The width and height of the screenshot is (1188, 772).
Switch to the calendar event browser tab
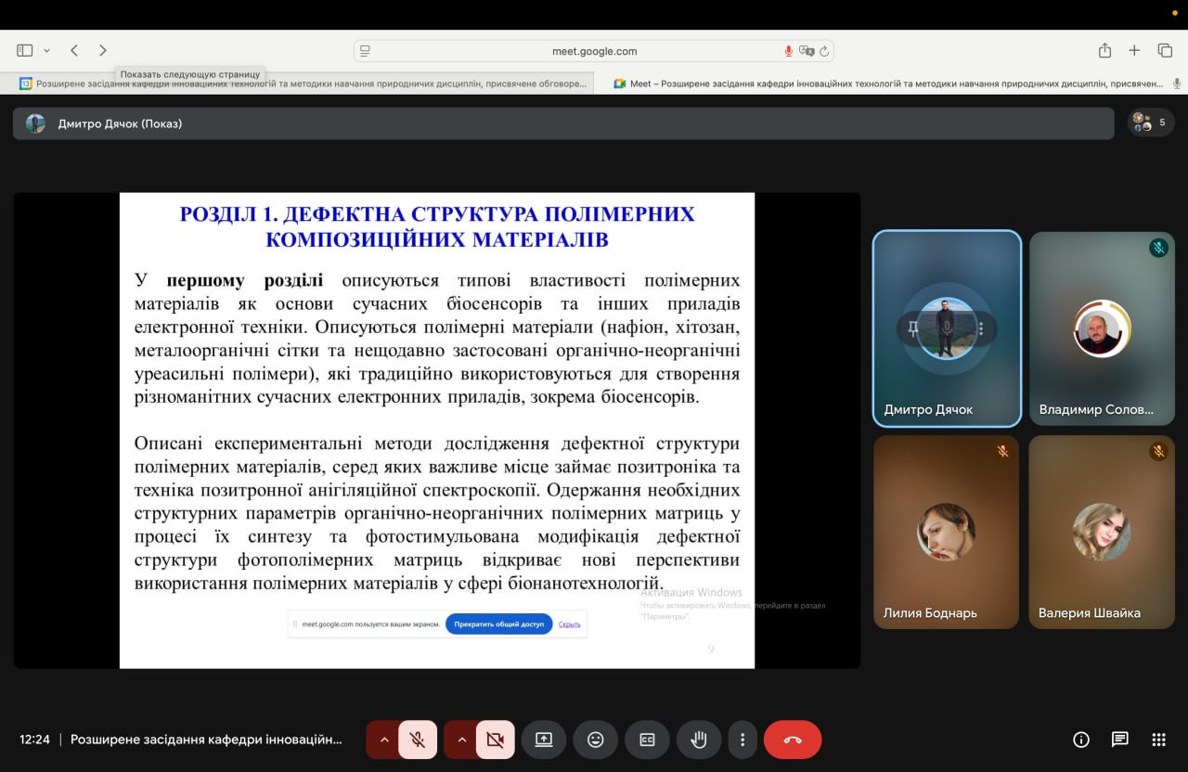(x=306, y=84)
